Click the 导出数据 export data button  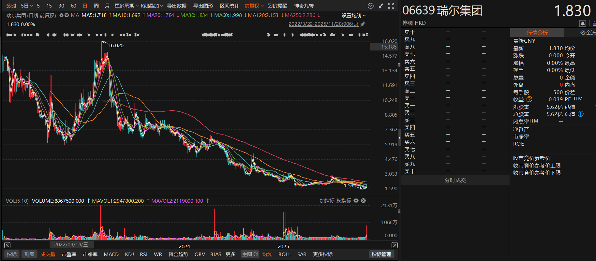click(x=177, y=6)
